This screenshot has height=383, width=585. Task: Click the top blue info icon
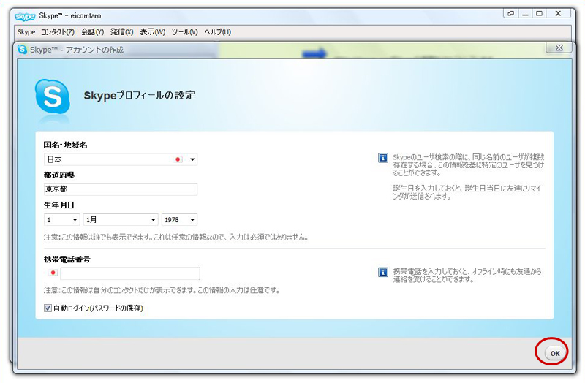(x=382, y=158)
